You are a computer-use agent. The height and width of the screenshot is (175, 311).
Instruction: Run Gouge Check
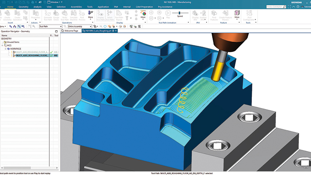[x=56, y=15]
